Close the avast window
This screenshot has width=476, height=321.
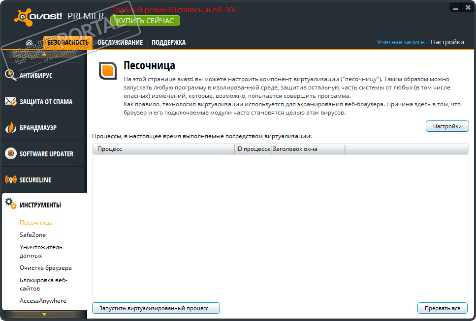coord(468,8)
